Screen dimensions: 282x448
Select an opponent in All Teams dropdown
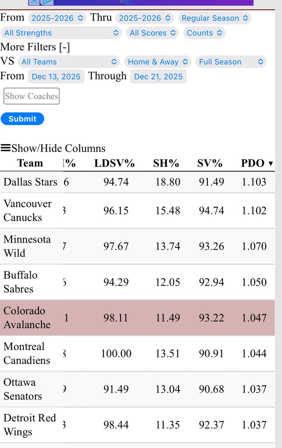tap(69, 62)
